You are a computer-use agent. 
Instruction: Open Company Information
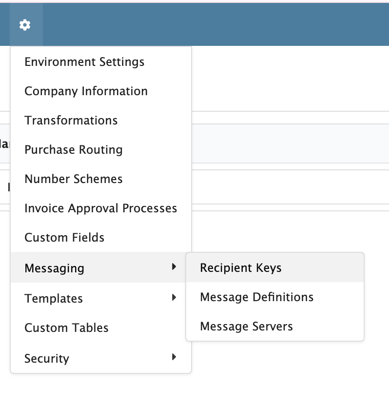click(86, 91)
